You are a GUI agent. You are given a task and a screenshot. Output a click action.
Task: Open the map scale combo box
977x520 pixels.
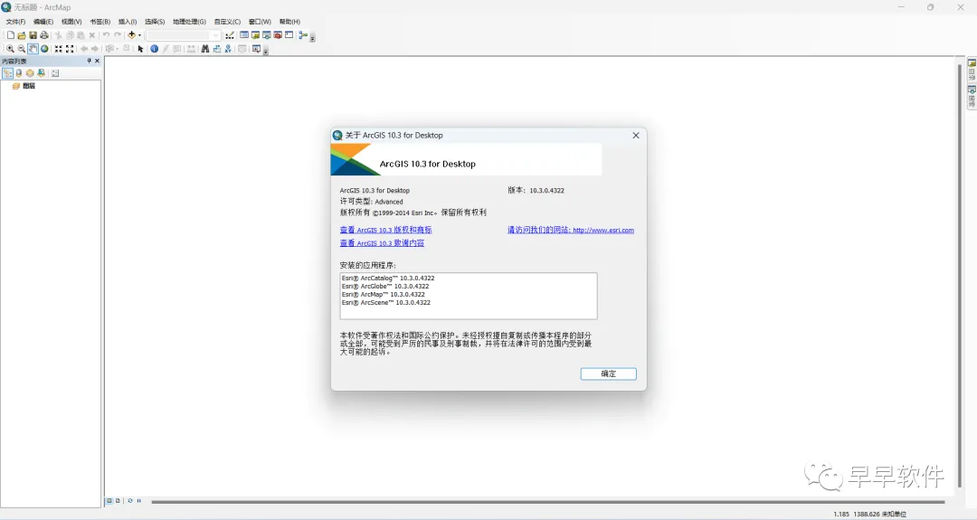click(x=183, y=35)
